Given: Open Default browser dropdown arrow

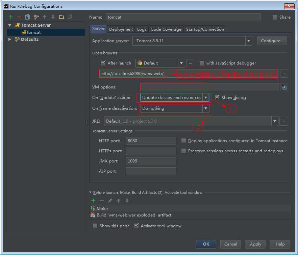Looking at the screenshot, I should coord(181,63).
